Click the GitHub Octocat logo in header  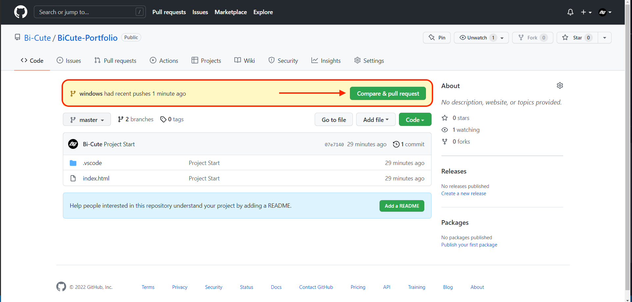pyautogui.click(x=21, y=12)
